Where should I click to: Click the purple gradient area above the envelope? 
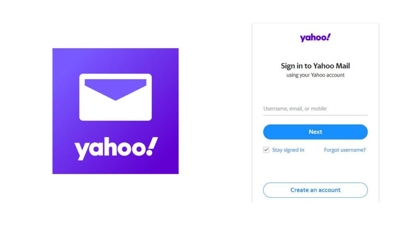point(115,61)
